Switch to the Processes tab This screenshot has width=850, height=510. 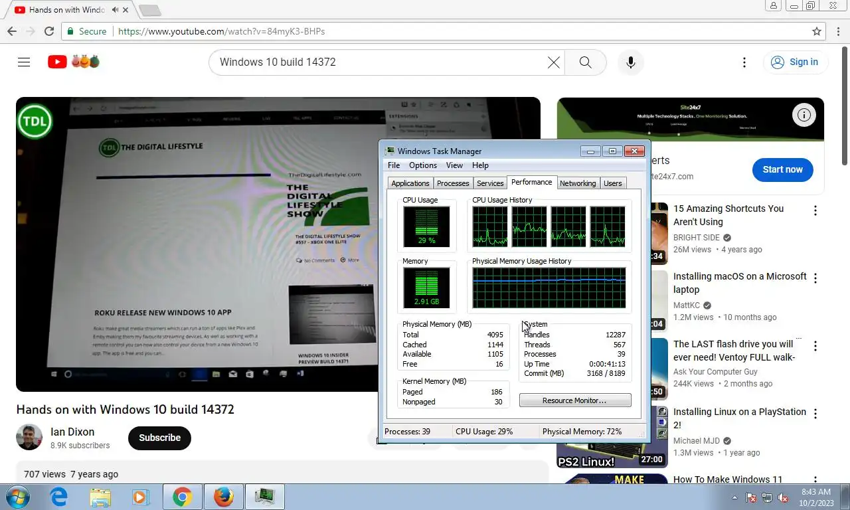coord(453,183)
